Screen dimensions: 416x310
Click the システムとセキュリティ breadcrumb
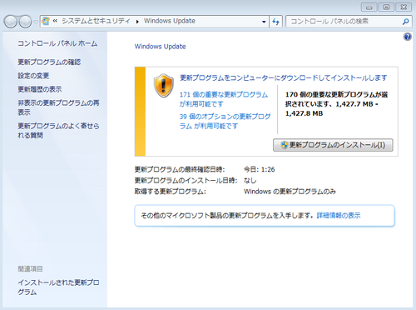point(96,21)
